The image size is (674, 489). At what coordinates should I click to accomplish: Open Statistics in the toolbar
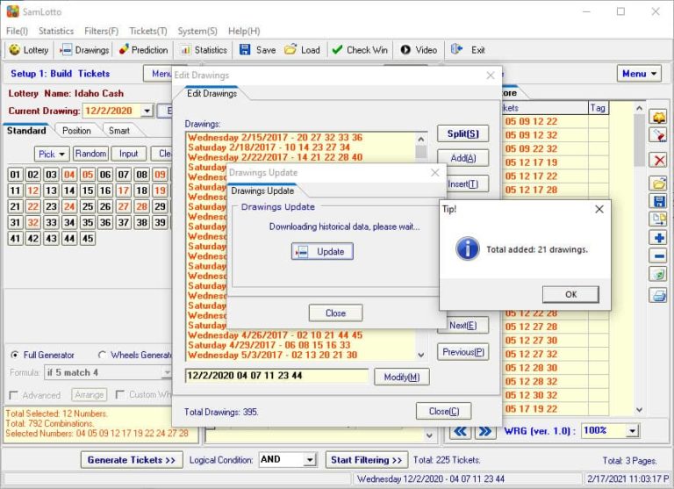pos(204,50)
